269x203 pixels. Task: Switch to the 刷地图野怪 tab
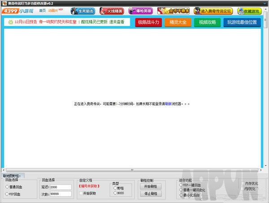click(x=12, y=176)
